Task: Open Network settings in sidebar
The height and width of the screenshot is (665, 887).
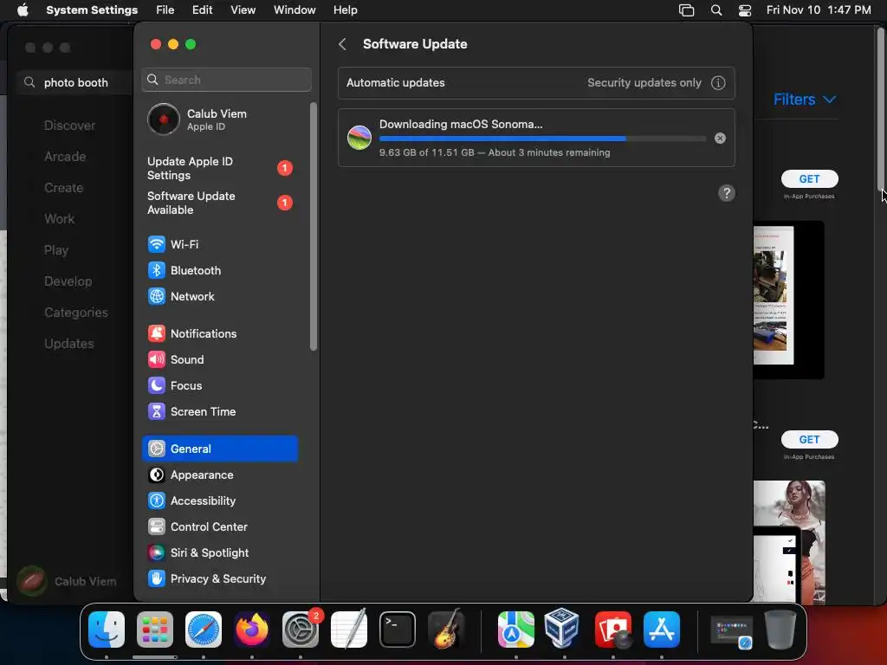Action: pyautogui.click(x=219, y=296)
